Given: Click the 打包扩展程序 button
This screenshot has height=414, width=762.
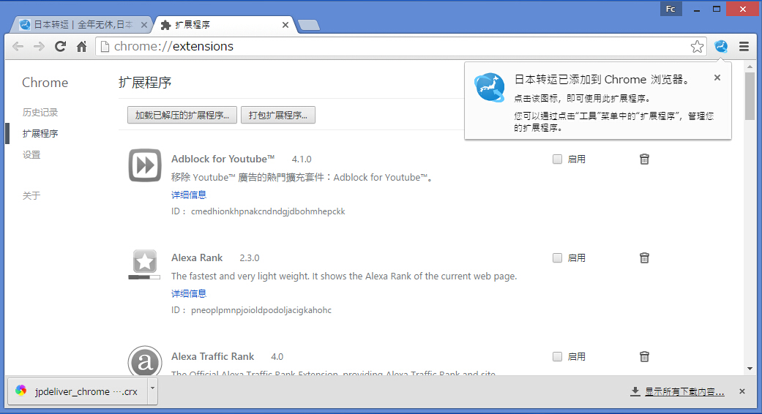Looking at the screenshot, I should point(277,115).
